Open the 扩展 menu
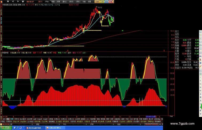 click(x=58, y=2)
